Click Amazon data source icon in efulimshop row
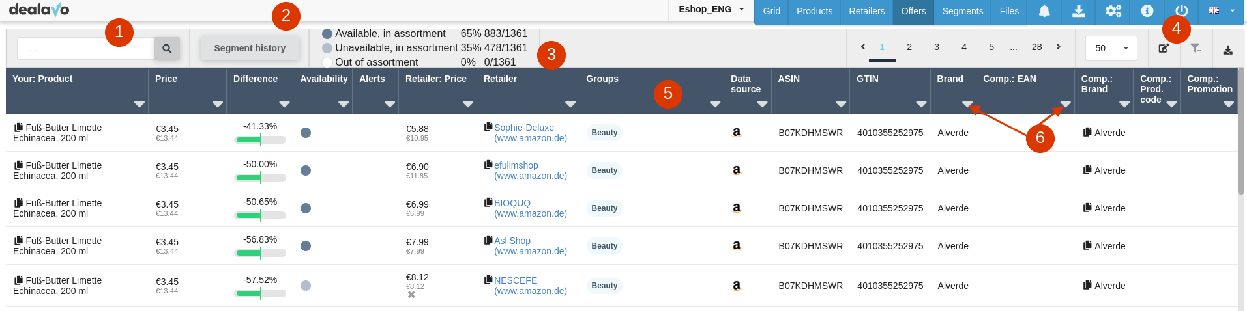1247x311 pixels. click(x=737, y=170)
